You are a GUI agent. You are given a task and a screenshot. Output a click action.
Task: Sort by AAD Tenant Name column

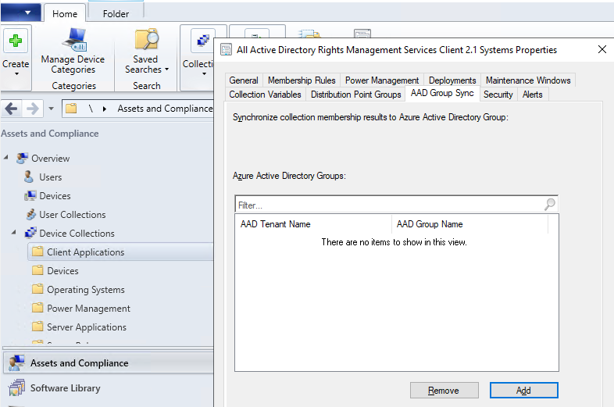[x=312, y=224]
